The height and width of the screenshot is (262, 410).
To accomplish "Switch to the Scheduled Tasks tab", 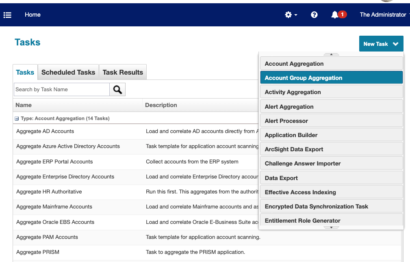I will [x=68, y=72].
